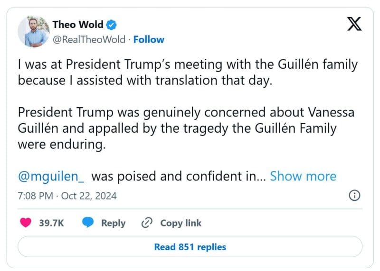Expand the tweet with Show more
This screenshot has width=380, height=271.
click(x=303, y=176)
